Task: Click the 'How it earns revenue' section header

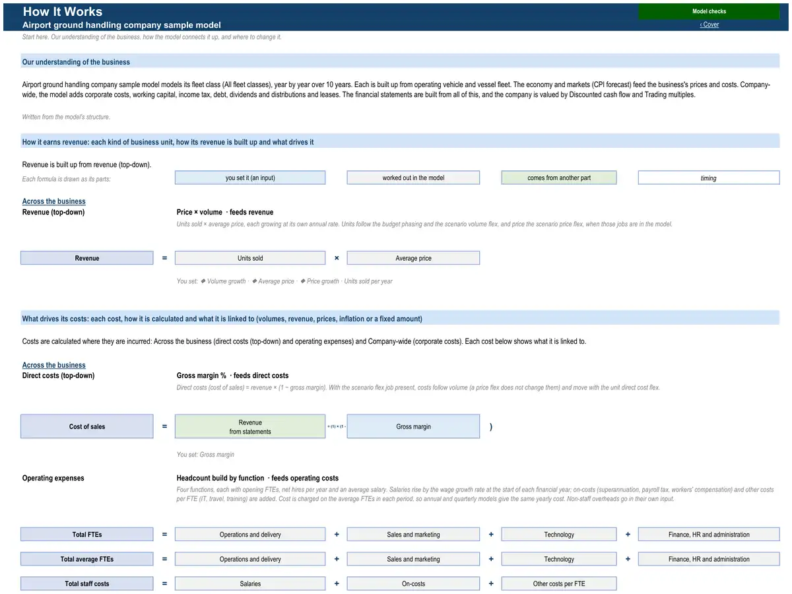Action: click(x=400, y=142)
